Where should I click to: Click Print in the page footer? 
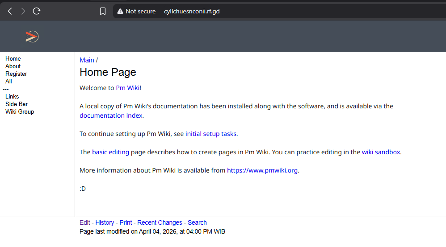point(126,222)
